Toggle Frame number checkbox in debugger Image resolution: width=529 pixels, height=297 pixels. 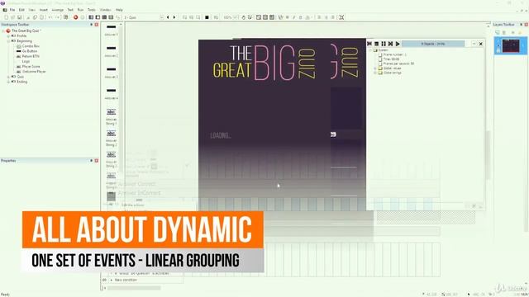(x=380, y=54)
